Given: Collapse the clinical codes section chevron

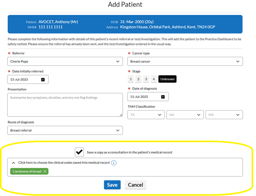Looking at the screenshot, I should pyautogui.click(x=14, y=163).
